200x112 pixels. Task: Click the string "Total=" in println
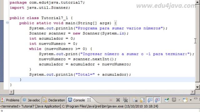point(85,75)
